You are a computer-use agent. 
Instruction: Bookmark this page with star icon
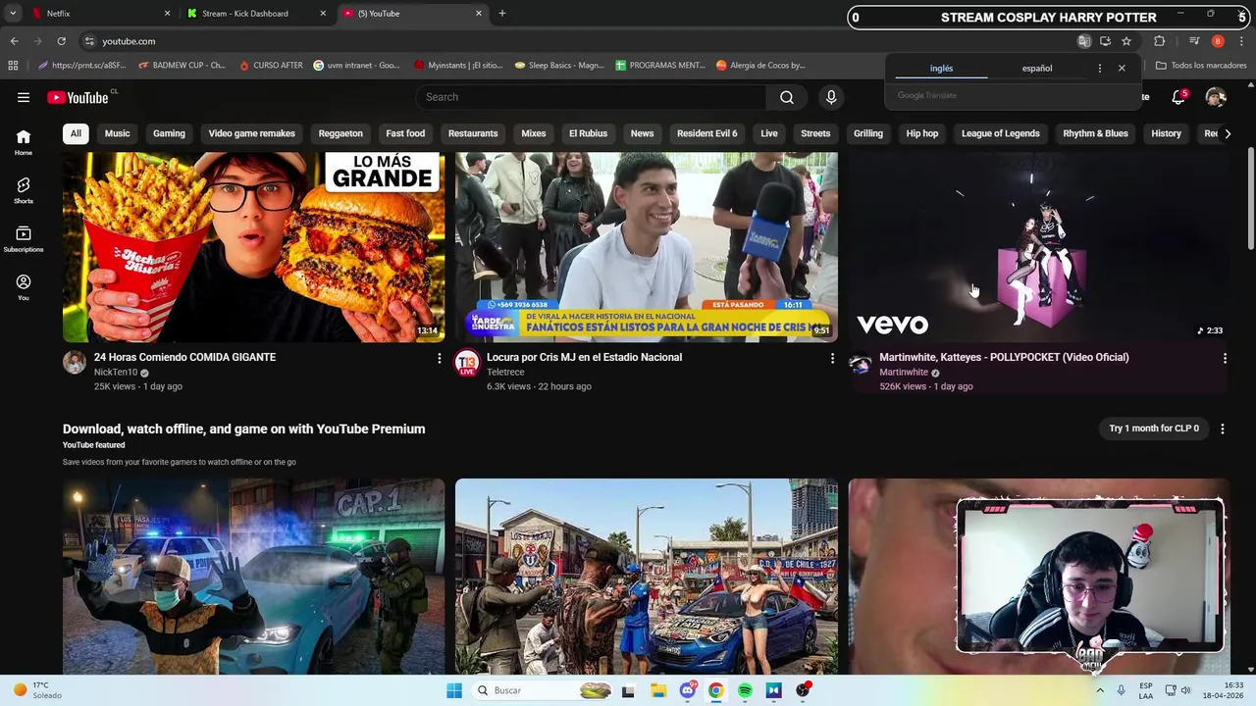[x=1126, y=41]
